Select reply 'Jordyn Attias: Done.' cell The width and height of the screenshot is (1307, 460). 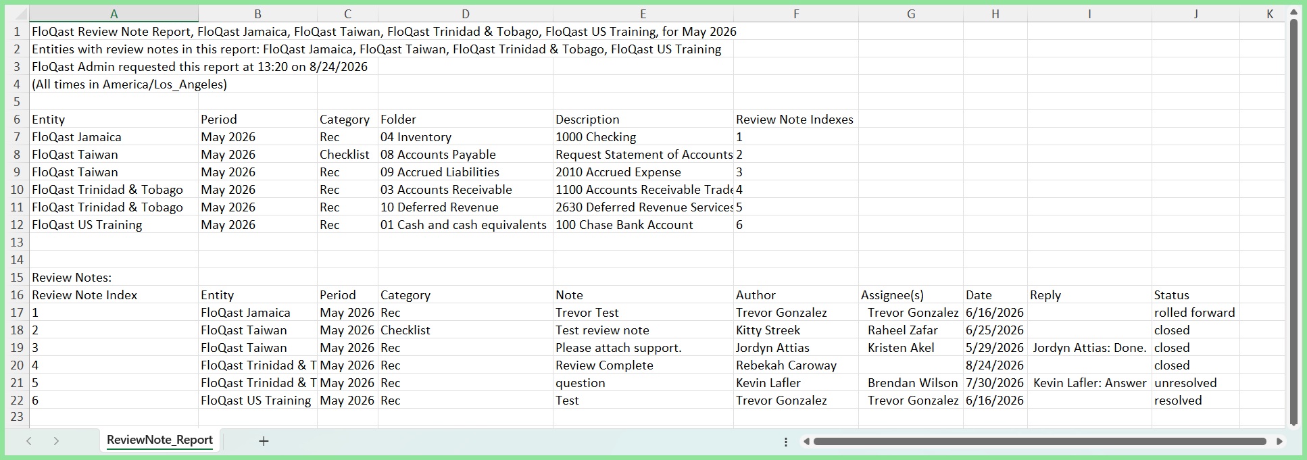point(1089,348)
